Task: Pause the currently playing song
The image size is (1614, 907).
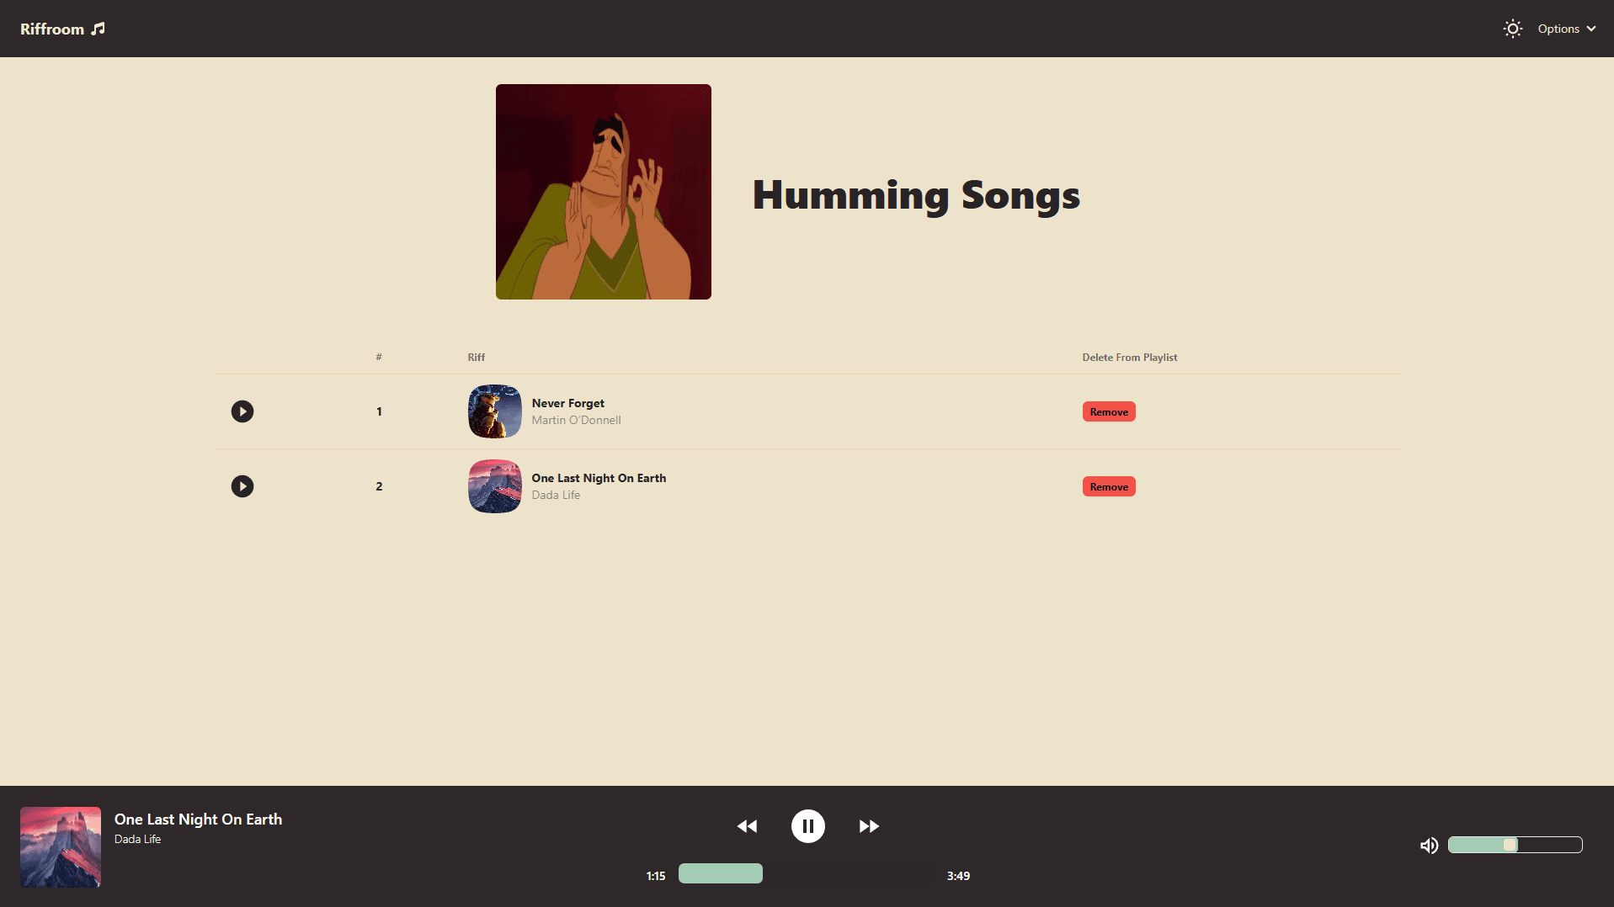Action: tap(807, 826)
